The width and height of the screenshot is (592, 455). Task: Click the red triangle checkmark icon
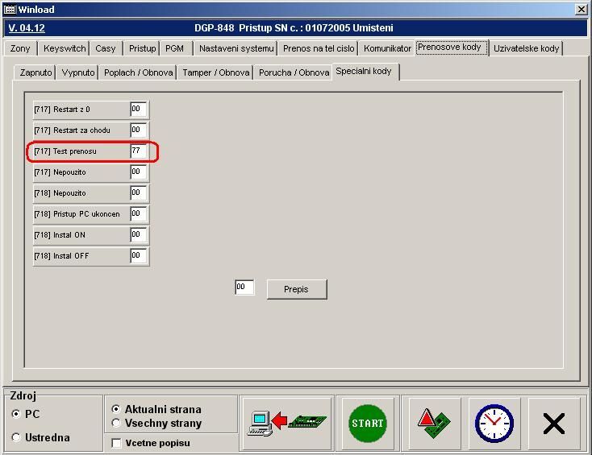coord(431,424)
